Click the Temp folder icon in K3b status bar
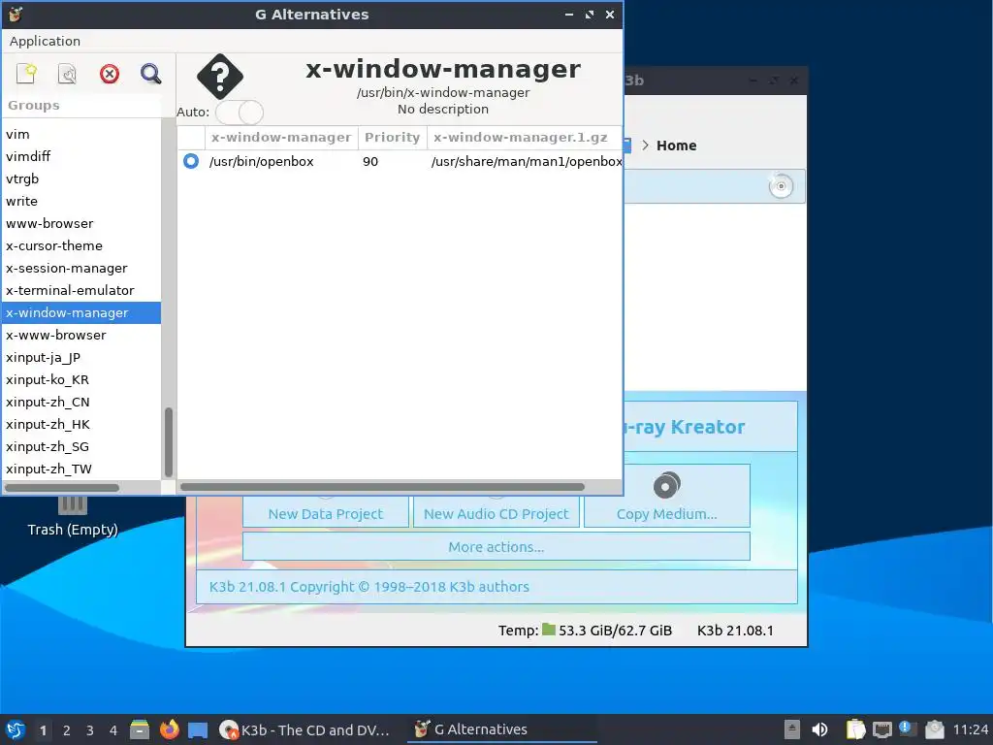Image resolution: width=993 pixels, height=745 pixels. pos(549,630)
